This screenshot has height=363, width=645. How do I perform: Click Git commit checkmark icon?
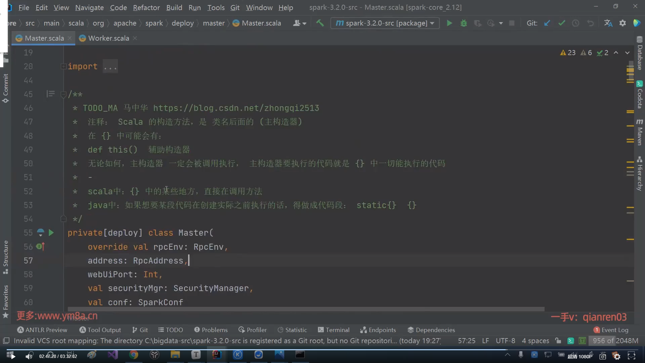click(562, 23)
